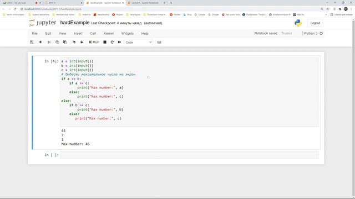Copy the selected cells icon

[57, 42]
